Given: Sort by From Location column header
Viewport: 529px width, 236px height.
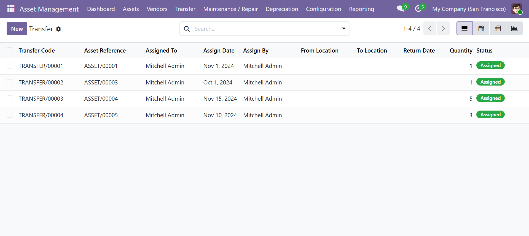Looking at the screenshot, I should tap(319, 51).
